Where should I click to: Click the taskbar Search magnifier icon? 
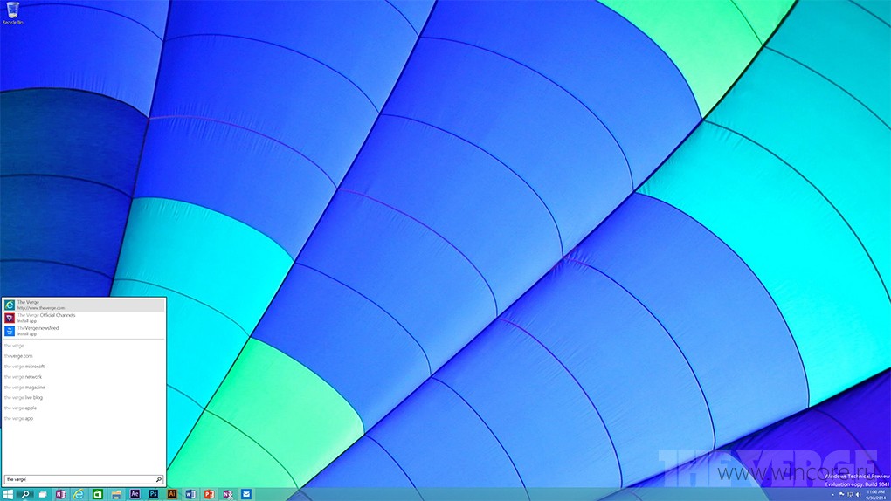click(25, 494)
